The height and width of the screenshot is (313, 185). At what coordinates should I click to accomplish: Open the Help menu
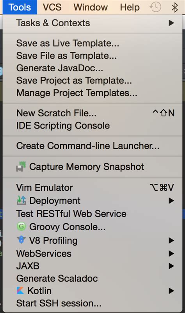click(x=130, y=7)
